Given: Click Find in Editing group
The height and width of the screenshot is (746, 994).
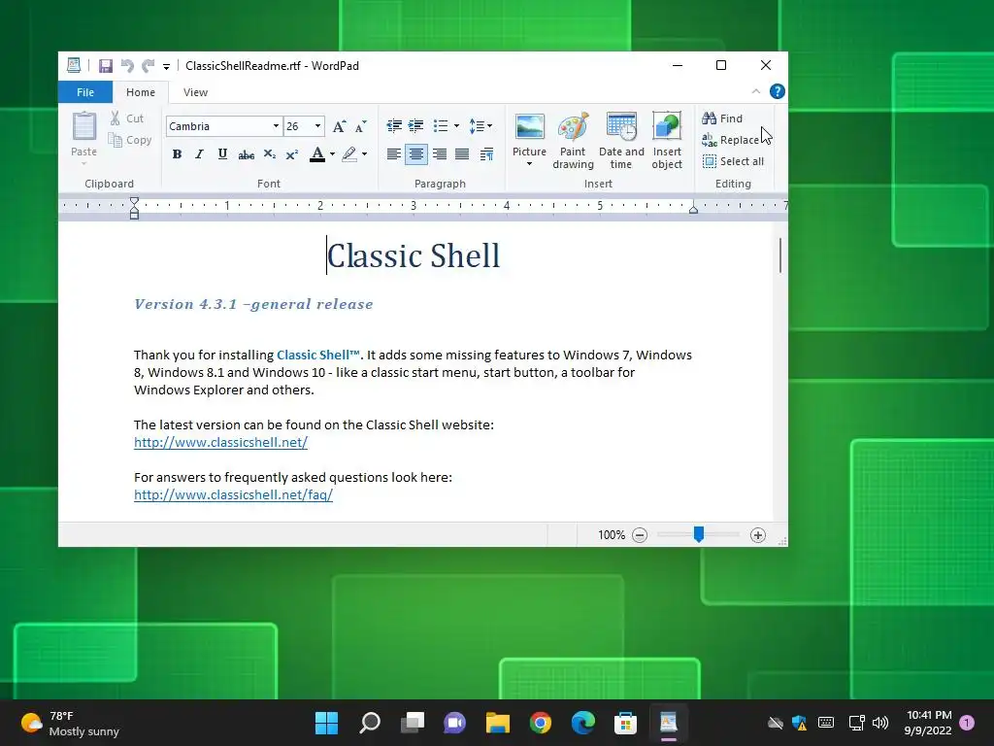Looking at the screenshot, I should click(x=722, y=118).
